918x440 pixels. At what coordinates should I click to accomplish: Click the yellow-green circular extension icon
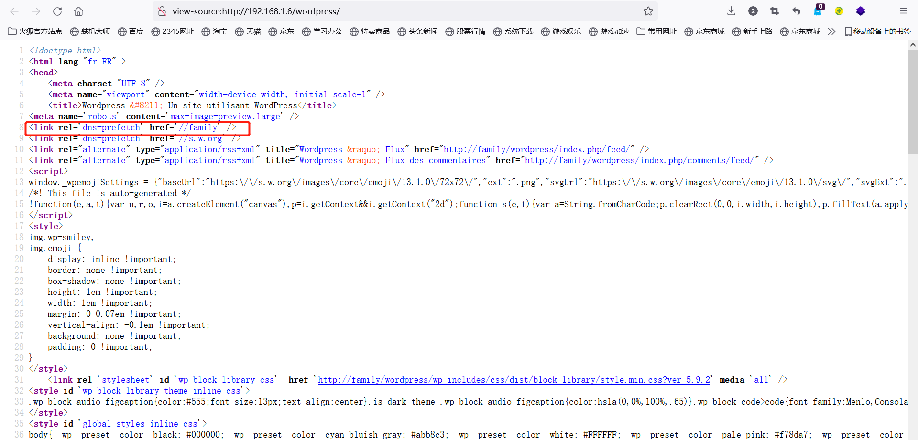pos(839,11)
